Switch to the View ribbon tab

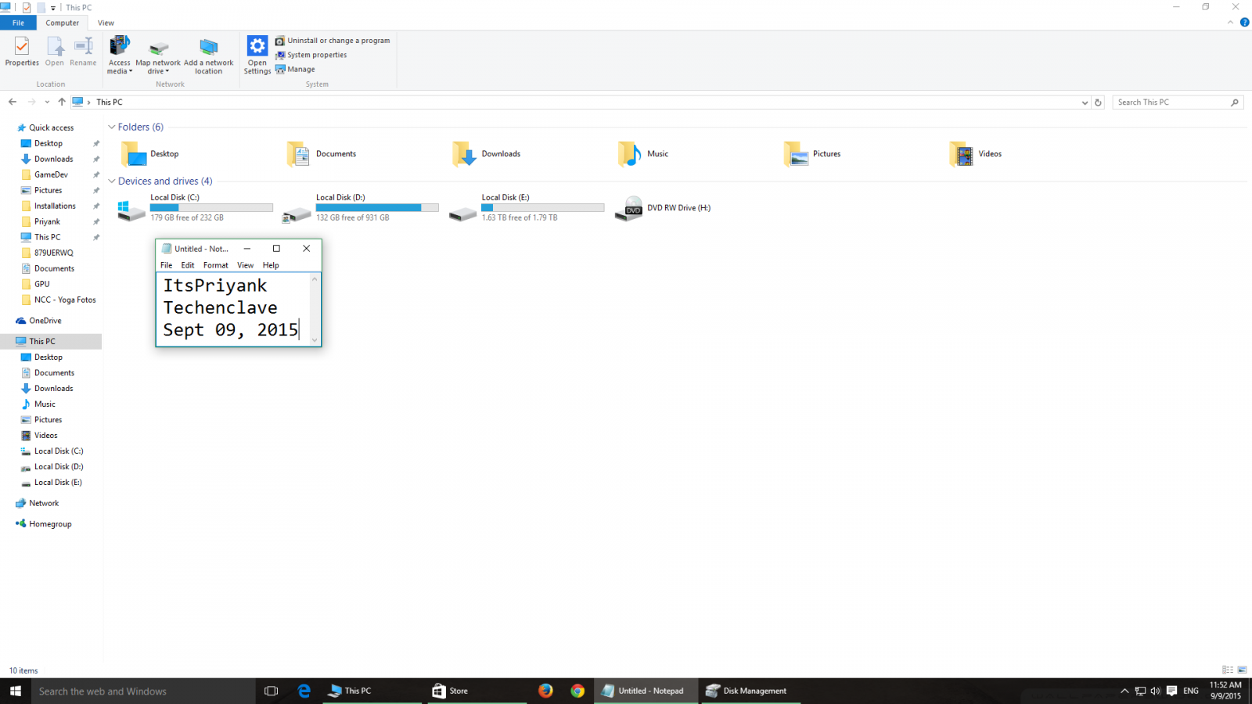tap(106, 23)
